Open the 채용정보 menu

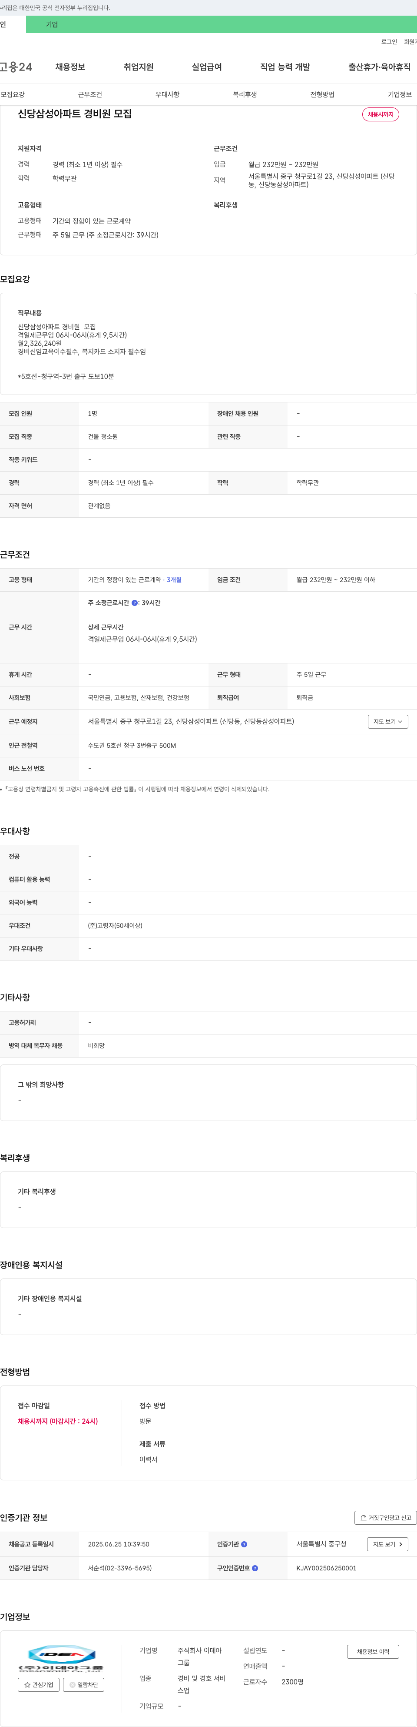[x=70, y=67]
